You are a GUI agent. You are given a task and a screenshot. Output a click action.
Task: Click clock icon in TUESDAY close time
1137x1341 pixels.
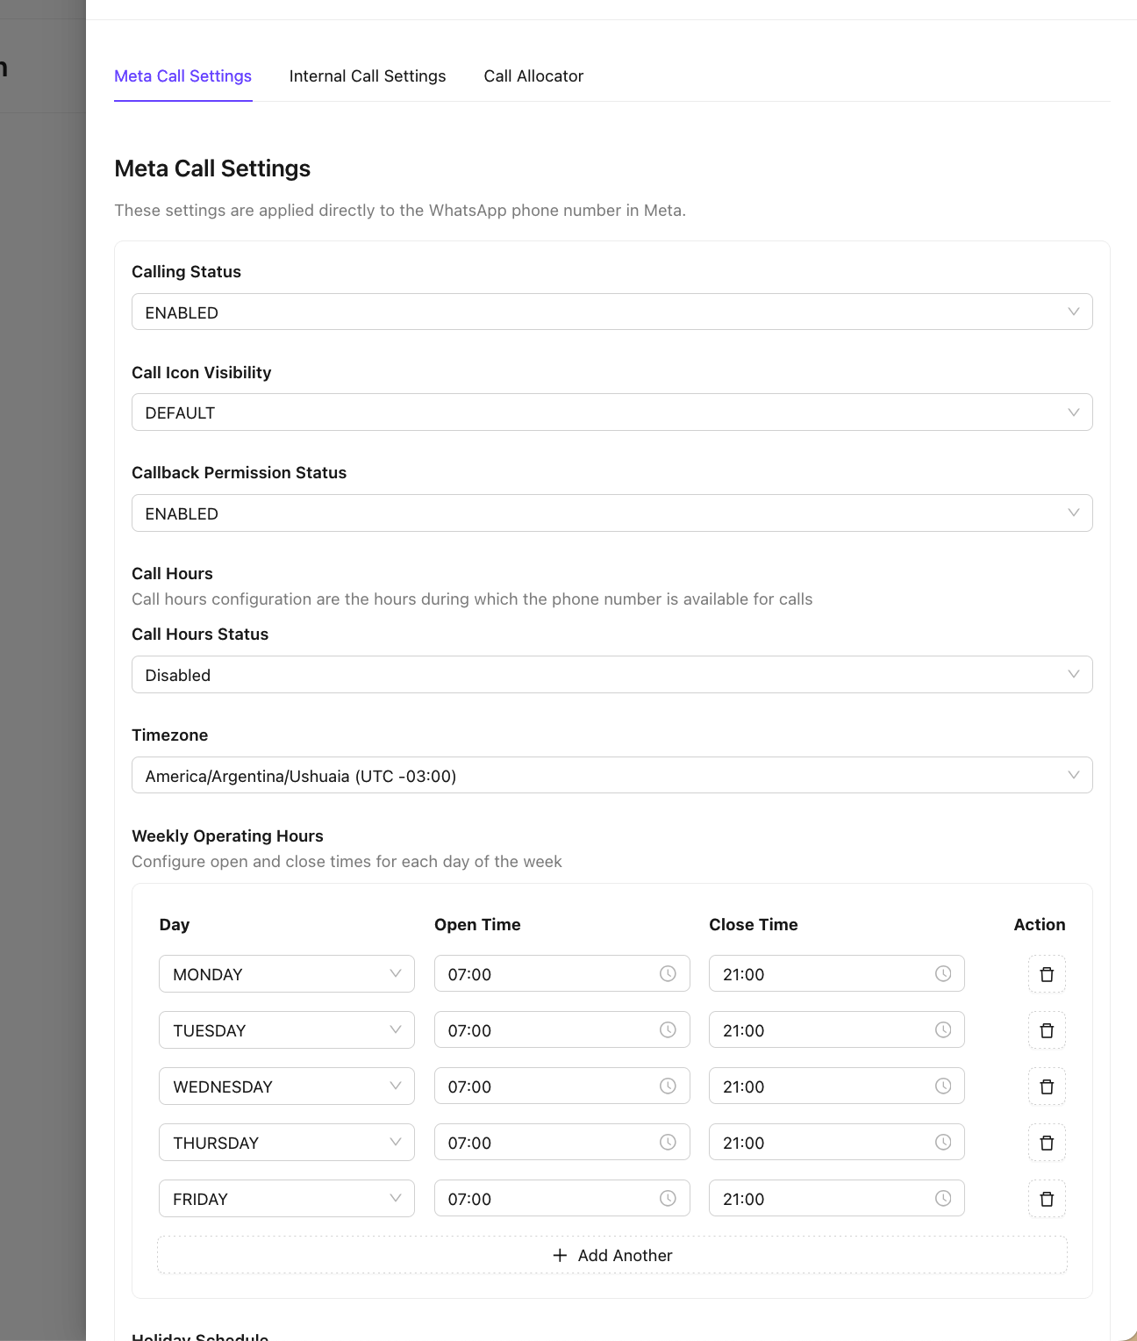click(943, 1029)
